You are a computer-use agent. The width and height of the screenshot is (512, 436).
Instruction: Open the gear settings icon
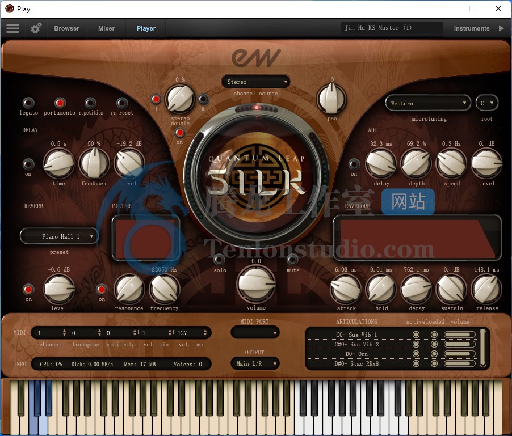pyautogui.click(x=36, y=28)
